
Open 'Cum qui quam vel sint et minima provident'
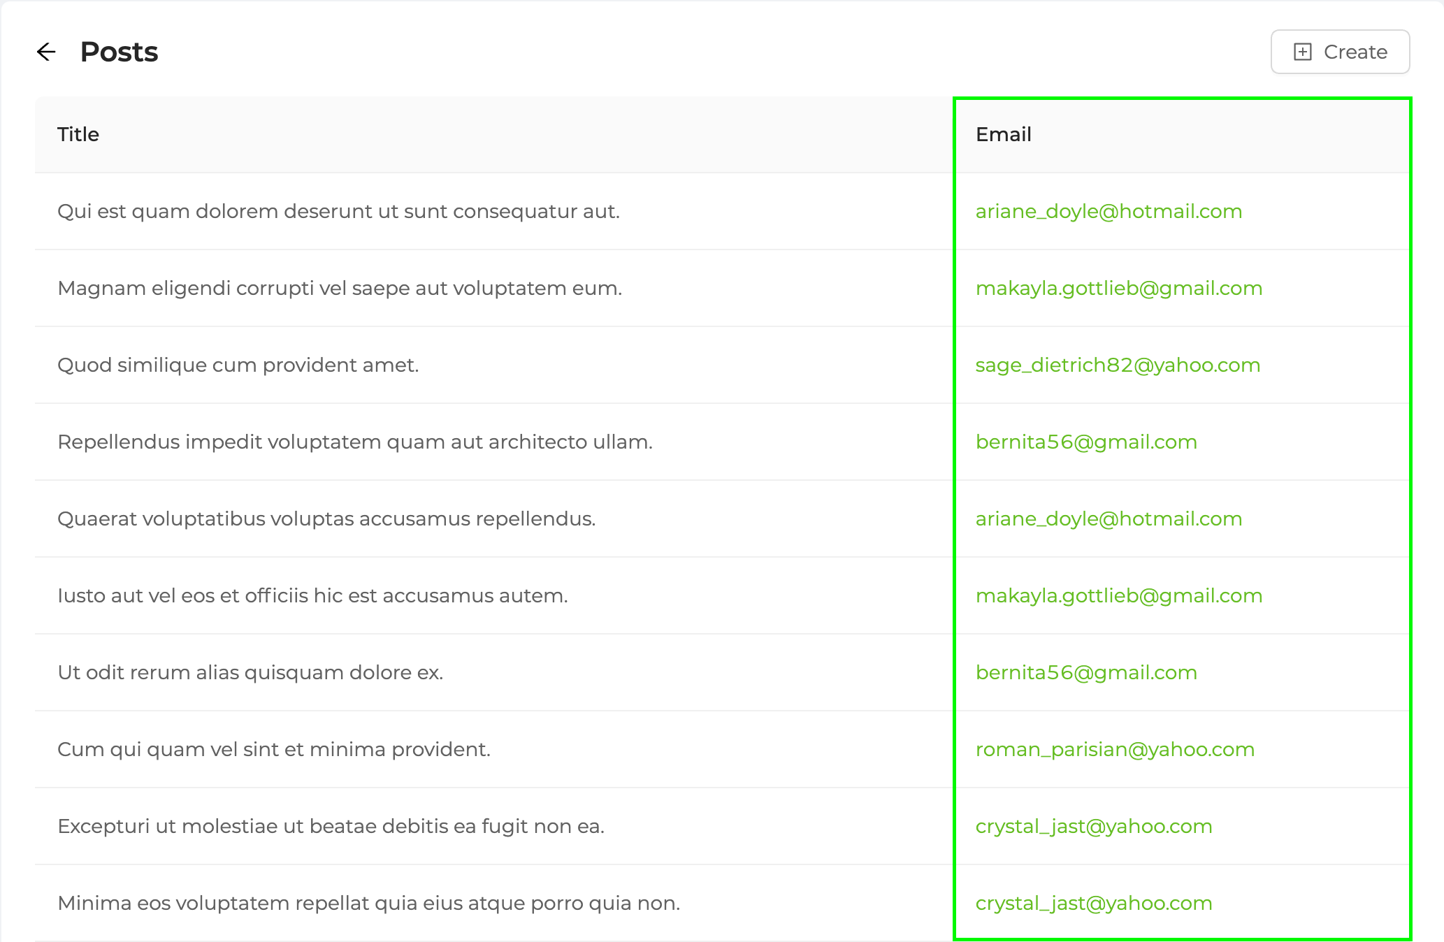pos(274,749)
